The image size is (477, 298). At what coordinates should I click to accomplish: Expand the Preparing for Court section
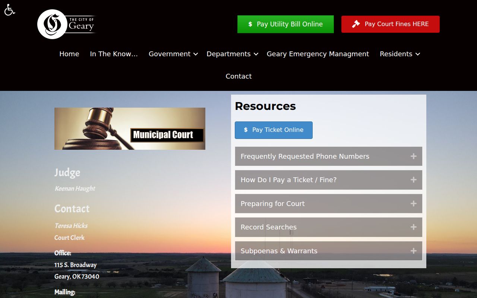329,204
